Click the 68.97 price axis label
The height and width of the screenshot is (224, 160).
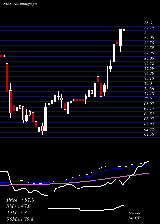pyautogui.click(x=149, y=104)
